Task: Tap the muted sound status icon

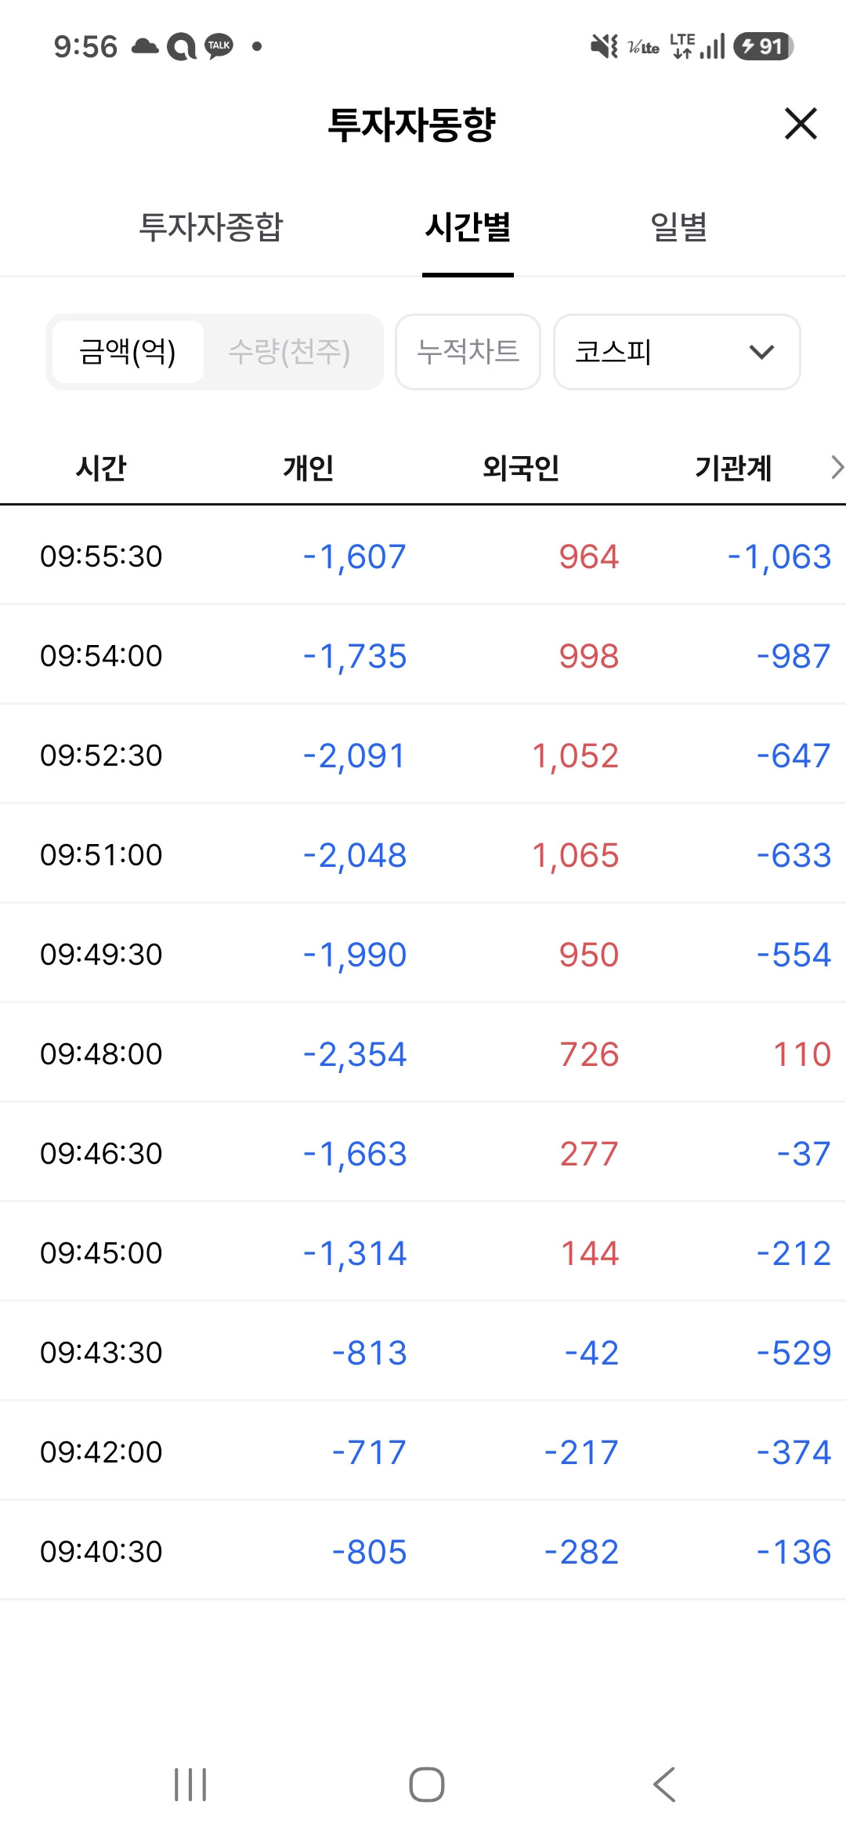Action: 604,46
